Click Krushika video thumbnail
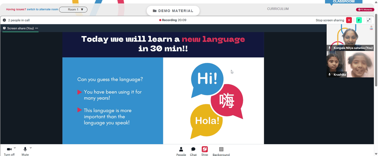Screen dimensions: 378x156 [x=350, y=64]
